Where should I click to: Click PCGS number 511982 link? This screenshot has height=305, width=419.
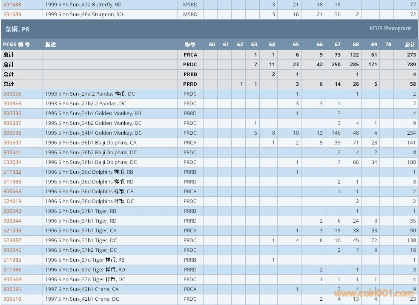point(12,172)
